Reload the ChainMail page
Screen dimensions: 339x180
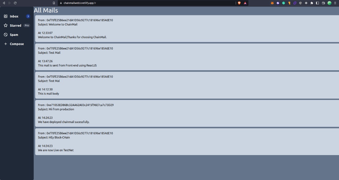[15, 3]
